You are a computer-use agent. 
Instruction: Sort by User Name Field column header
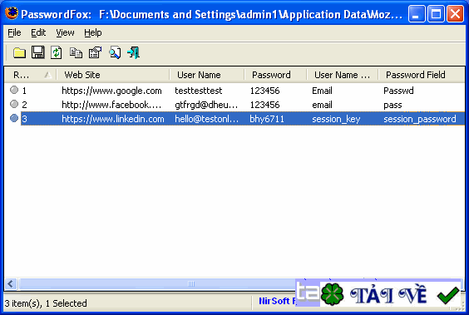coord(343,75)
